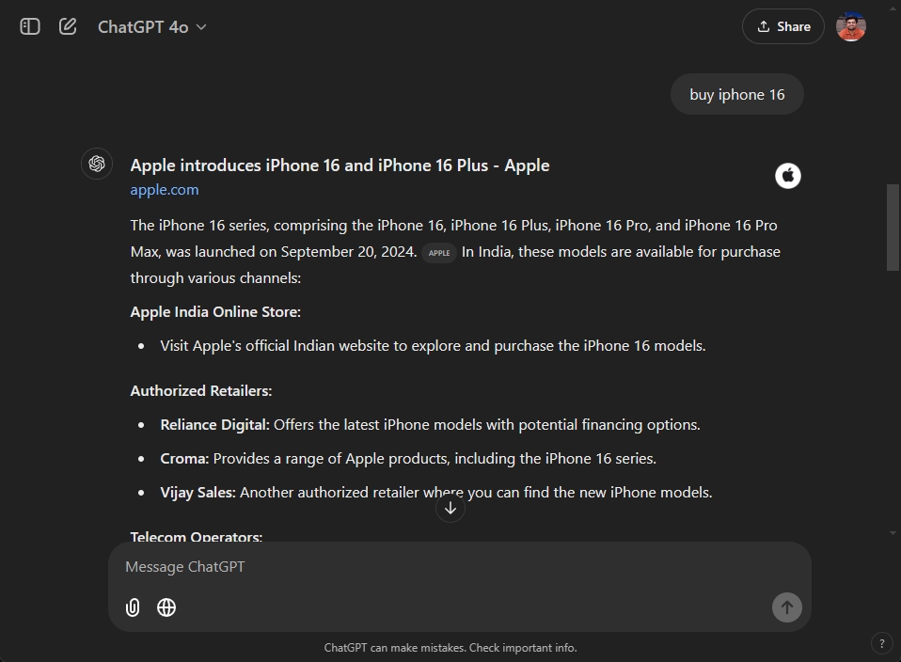This screenshot has width=901, height=662.
Task: Click the Apple logo source icon
Action: click(x=787, y=176)
